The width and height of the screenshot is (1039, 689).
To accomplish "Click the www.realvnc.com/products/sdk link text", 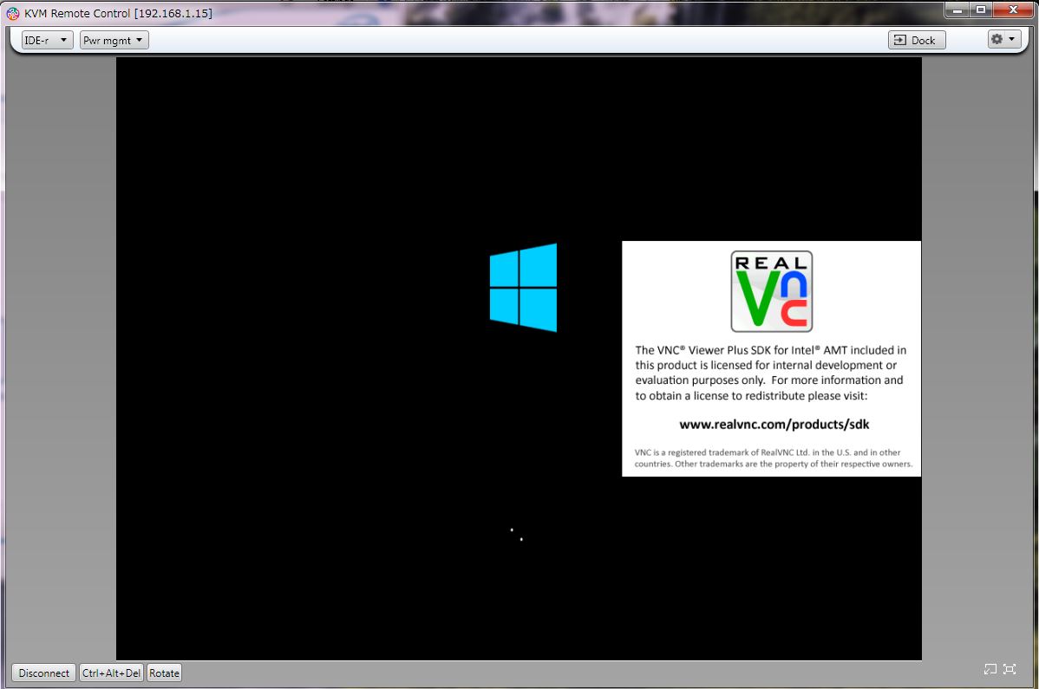I will click(x=774, y=425).
